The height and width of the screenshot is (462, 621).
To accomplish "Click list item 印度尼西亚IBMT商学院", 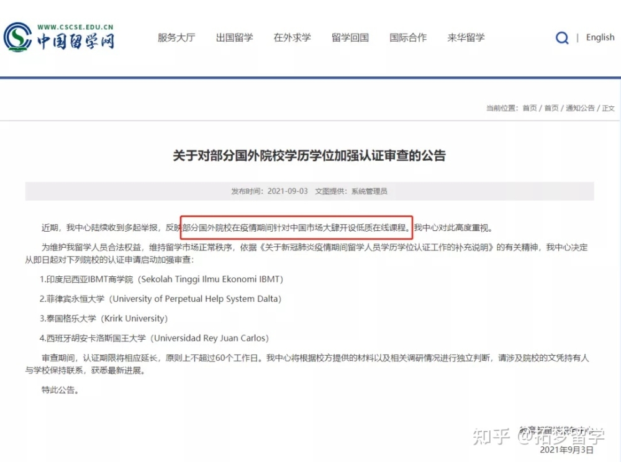I will coord(161,279).
